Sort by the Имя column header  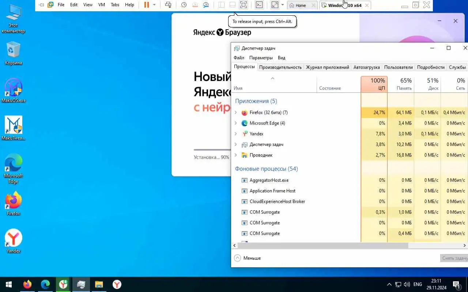(x=274, y=84)
